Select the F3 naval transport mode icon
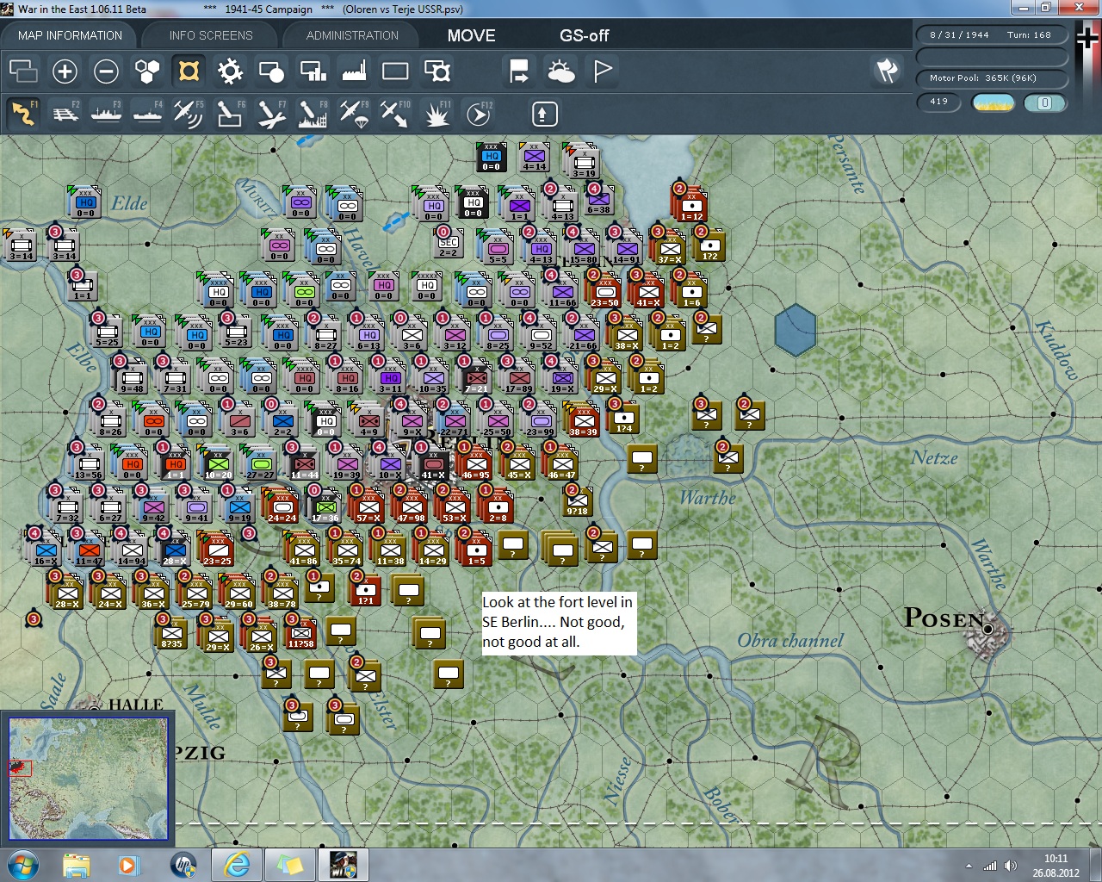 click(x=106, y=113)
